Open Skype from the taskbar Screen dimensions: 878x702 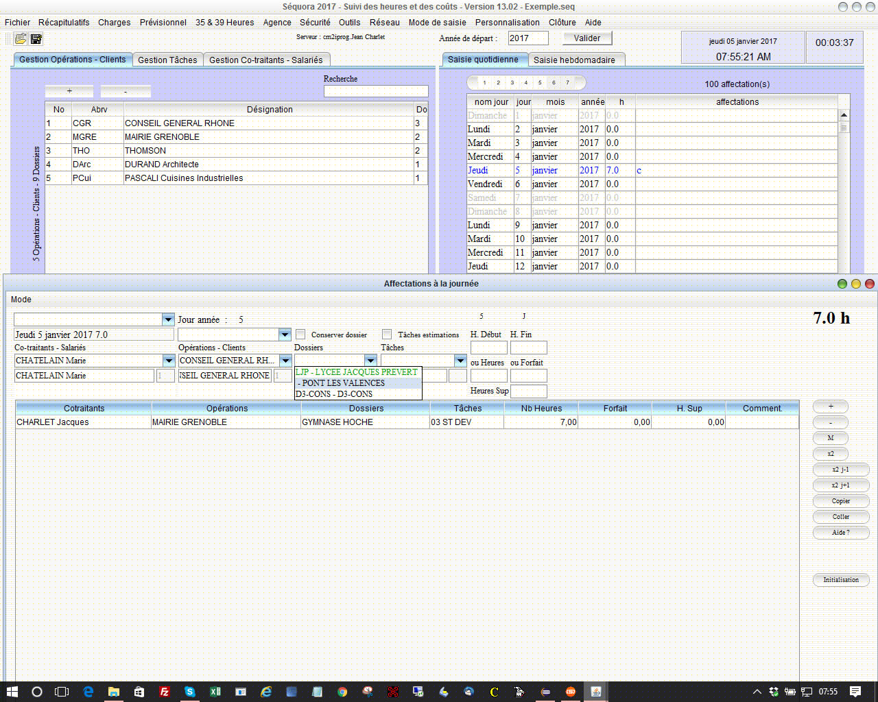(x=190, y=692)
